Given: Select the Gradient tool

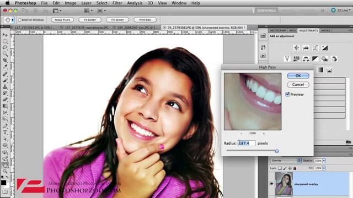Looking at the screenshot, I should point(5,106).
